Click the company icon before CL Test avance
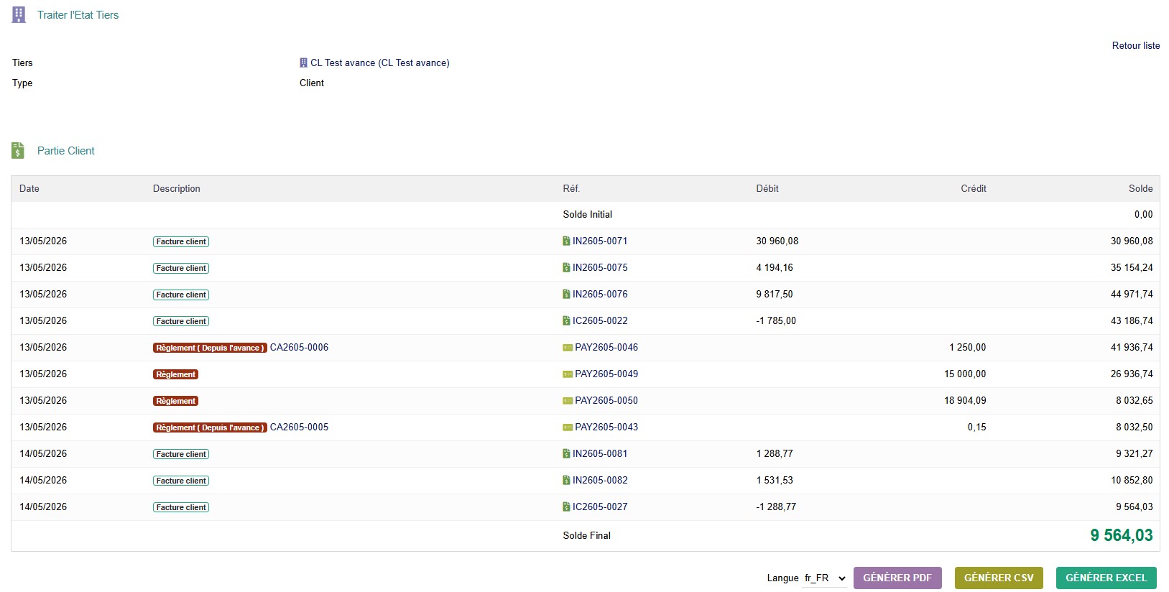 (303, 63)
